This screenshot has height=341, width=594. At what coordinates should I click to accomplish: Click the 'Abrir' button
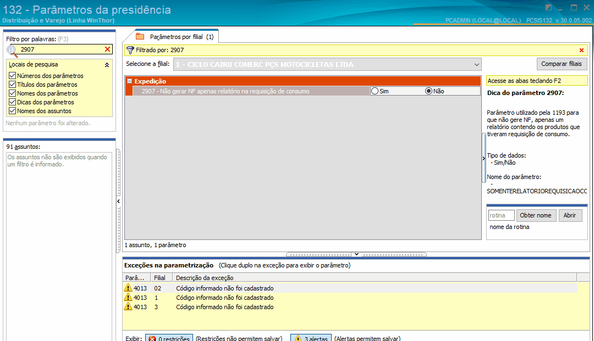click(570, 215)
